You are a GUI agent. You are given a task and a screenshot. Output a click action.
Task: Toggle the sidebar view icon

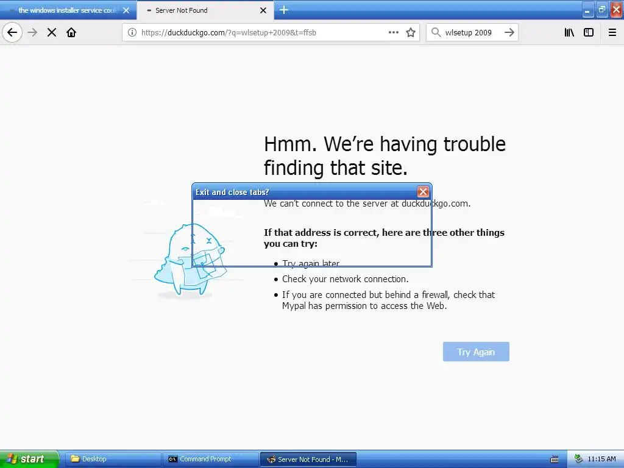tap(589, 33)
